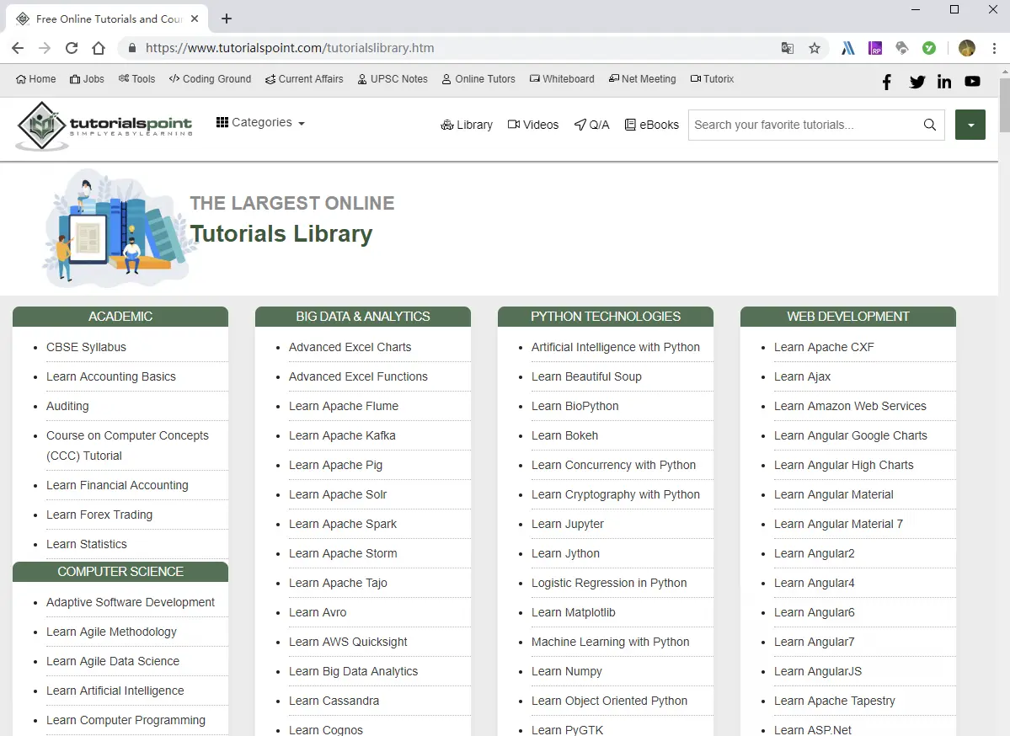This screenshot has width=1010, height=736.
Task: Open Tutorialspoint LinkedIn icon
Action: tap(944, 81)
